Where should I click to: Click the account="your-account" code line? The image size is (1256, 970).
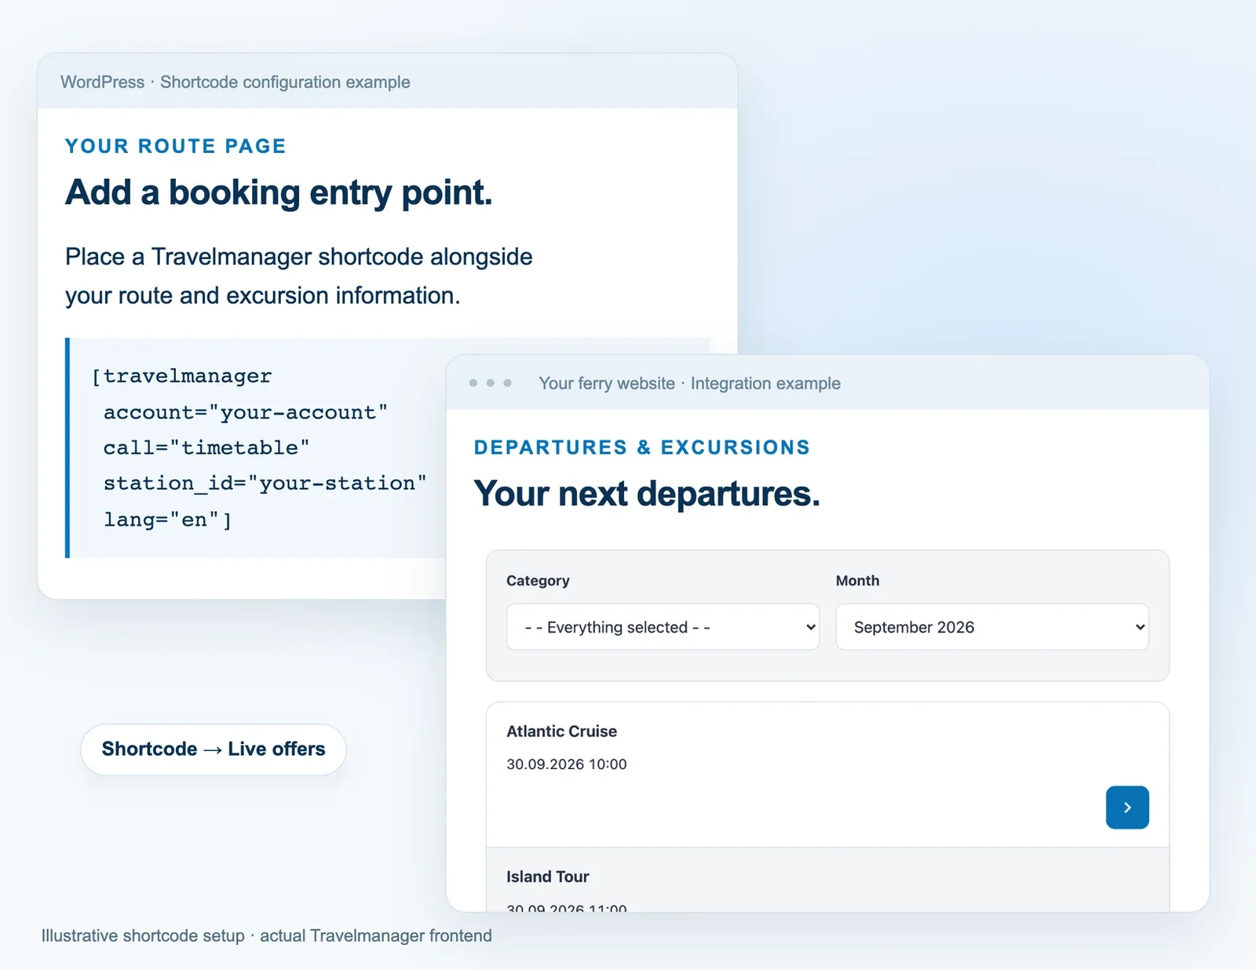coord(246,412)
